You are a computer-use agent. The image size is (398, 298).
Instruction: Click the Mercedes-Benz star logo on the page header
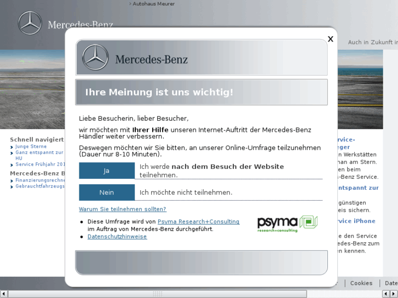click(30, 23)
